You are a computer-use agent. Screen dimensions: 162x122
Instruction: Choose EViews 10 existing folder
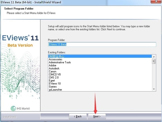[x=100, y=84]
